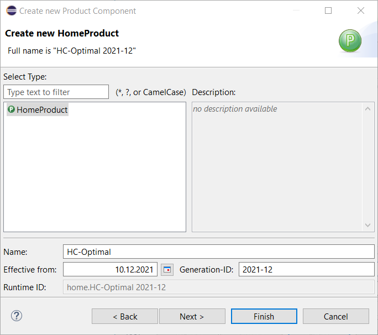Click the Eclipse icon in the title bar

[10, 11]
